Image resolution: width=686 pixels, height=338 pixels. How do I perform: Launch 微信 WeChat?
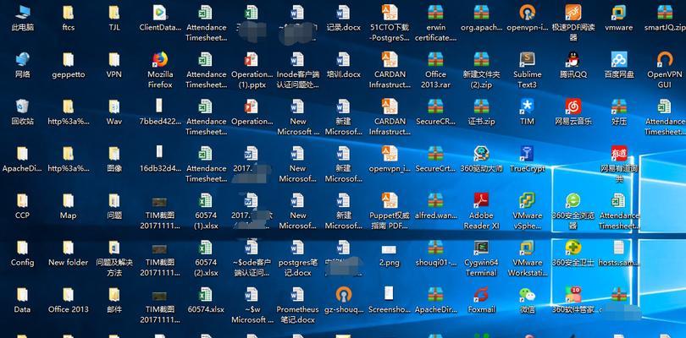click(x=527, y=301)
